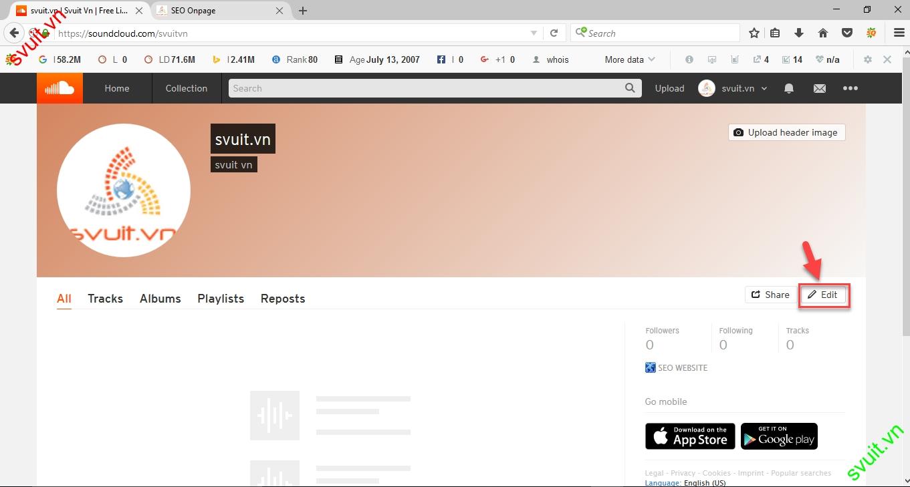Click the Google Play badge
910x487 pixels.
[x=779, y=436]
